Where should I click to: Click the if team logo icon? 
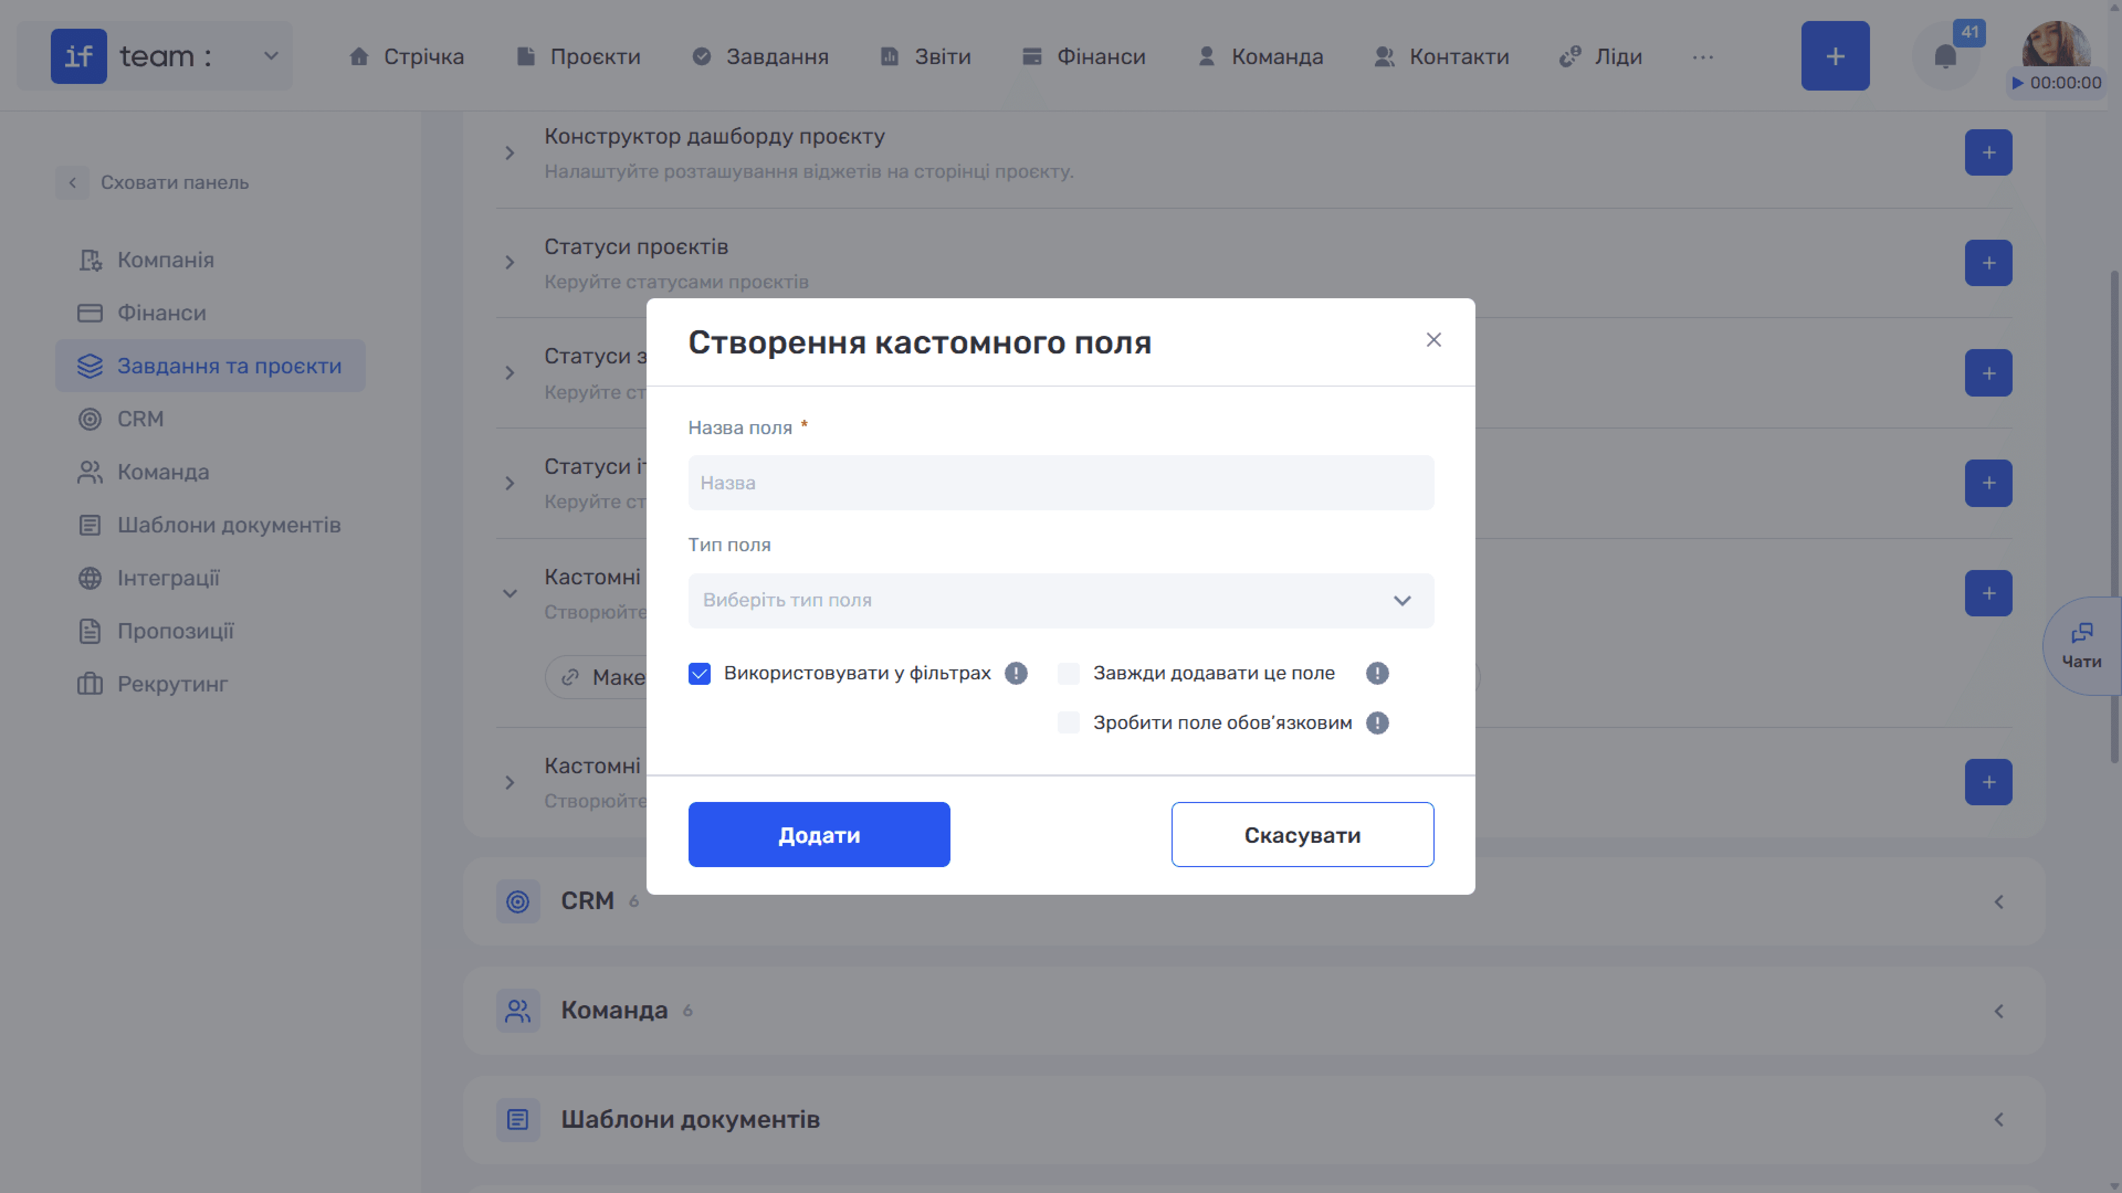tap(78, 56)
